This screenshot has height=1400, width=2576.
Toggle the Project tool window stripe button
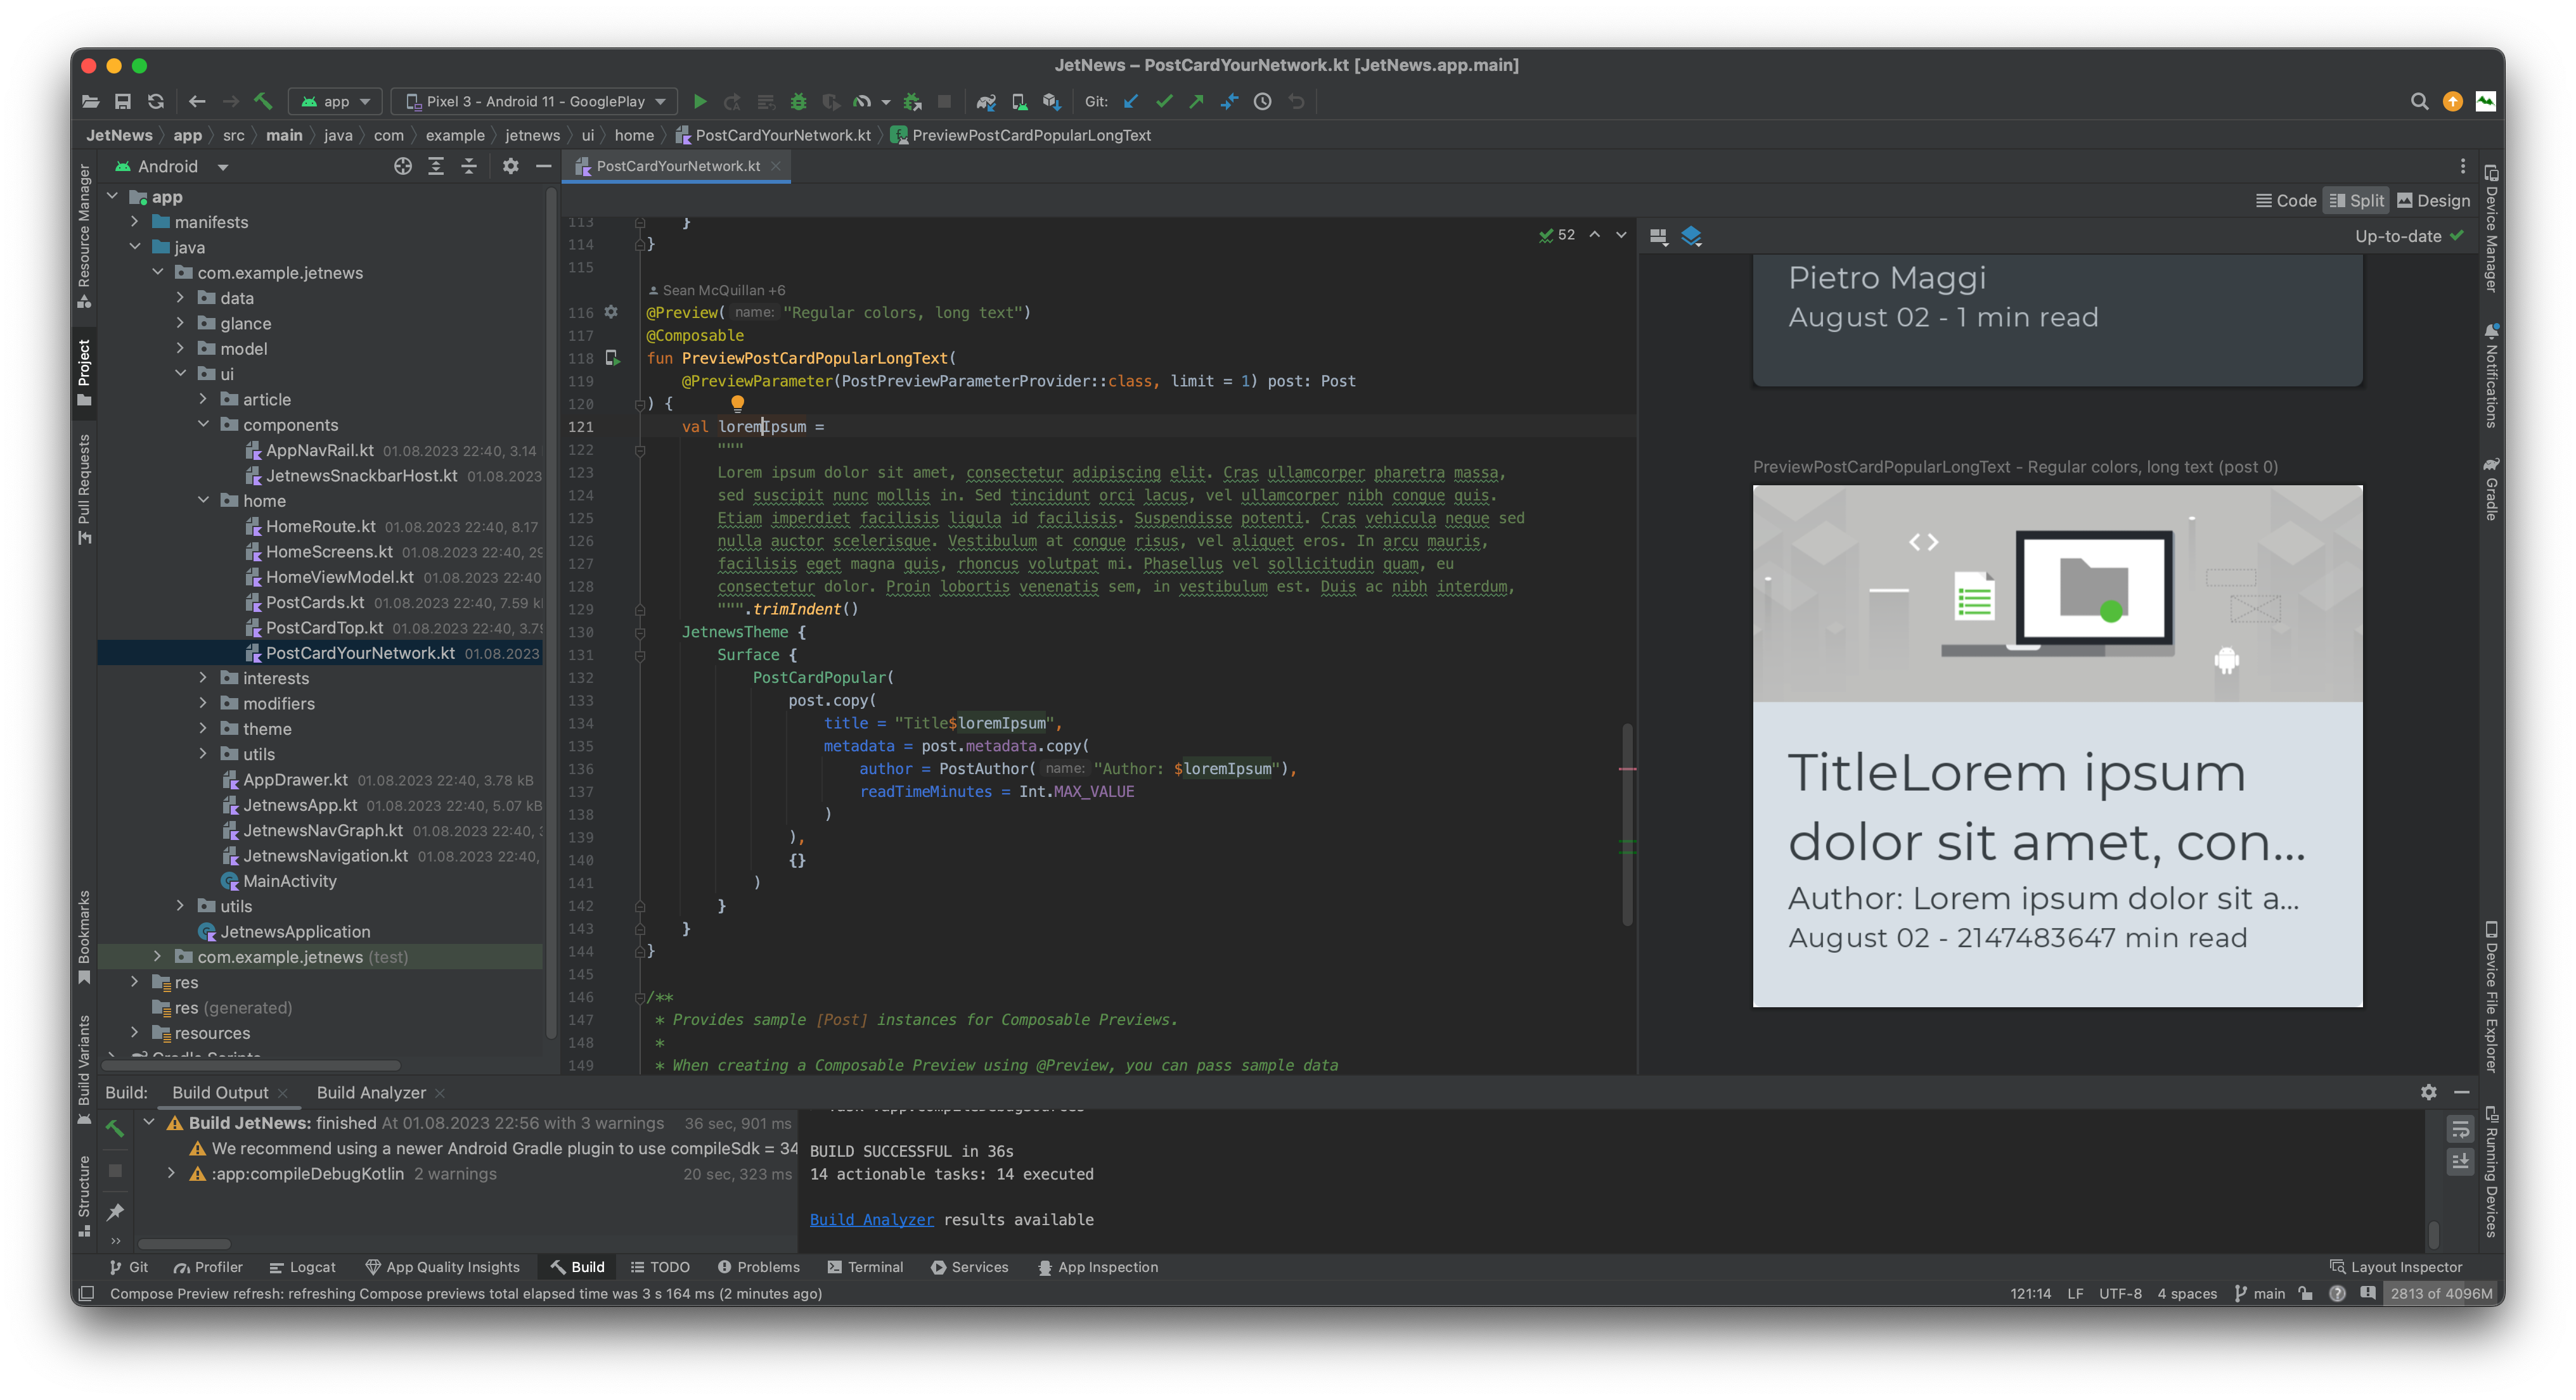tap(84, 375)
